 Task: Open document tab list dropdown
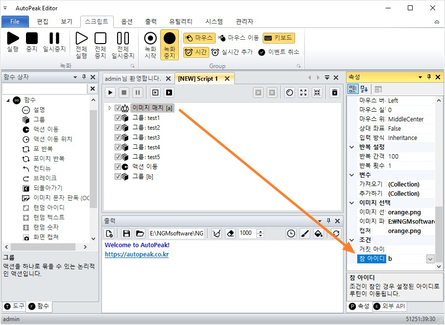(x=327, y=78)
